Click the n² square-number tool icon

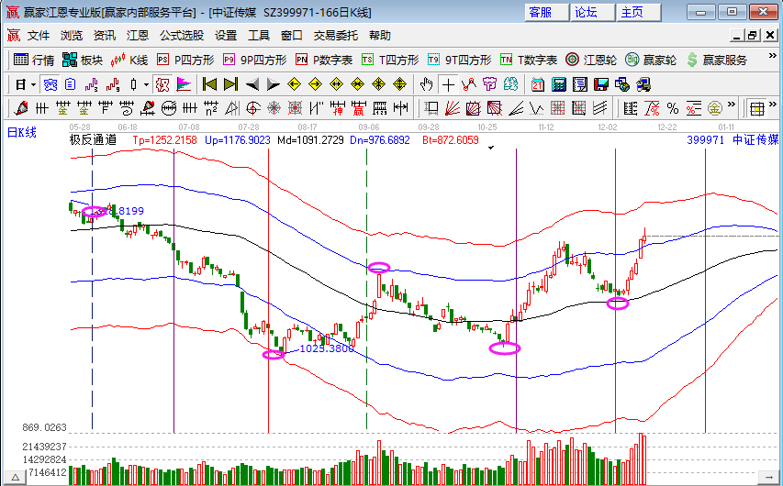point(211,108)
